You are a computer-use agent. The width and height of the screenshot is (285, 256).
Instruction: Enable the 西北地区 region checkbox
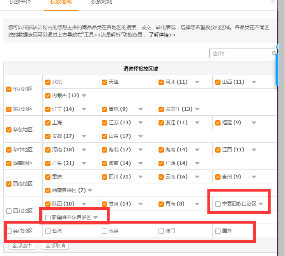tap(9, 211)
